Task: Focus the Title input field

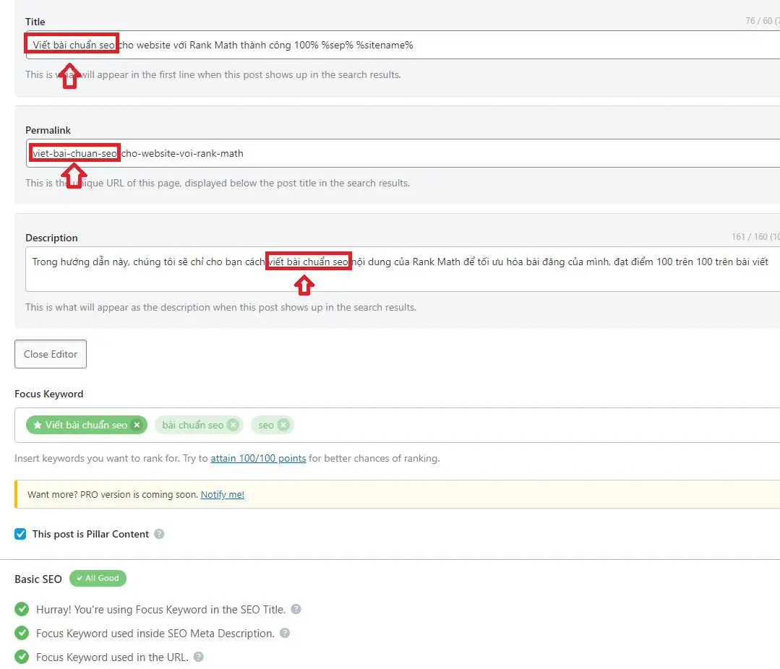Action: point(403,45)
